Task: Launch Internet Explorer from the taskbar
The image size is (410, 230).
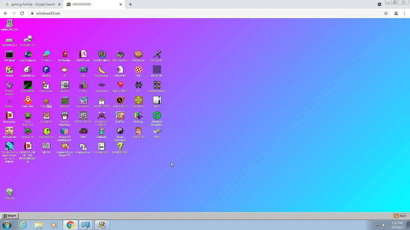Action: pyautogui.click(x=23, y=225)
